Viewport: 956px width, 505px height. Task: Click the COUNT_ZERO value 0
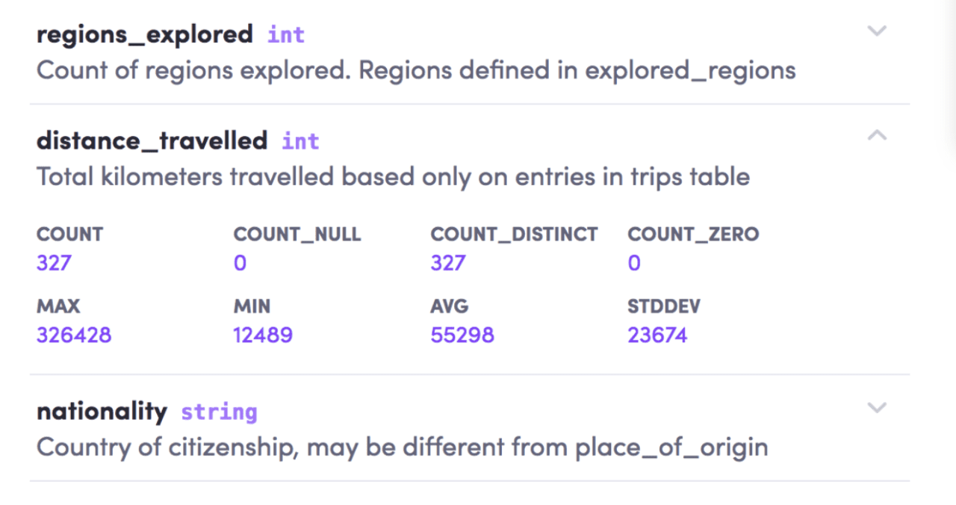(x=634, y=263)
